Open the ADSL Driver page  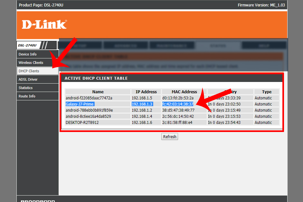click(x=37, y=79)
